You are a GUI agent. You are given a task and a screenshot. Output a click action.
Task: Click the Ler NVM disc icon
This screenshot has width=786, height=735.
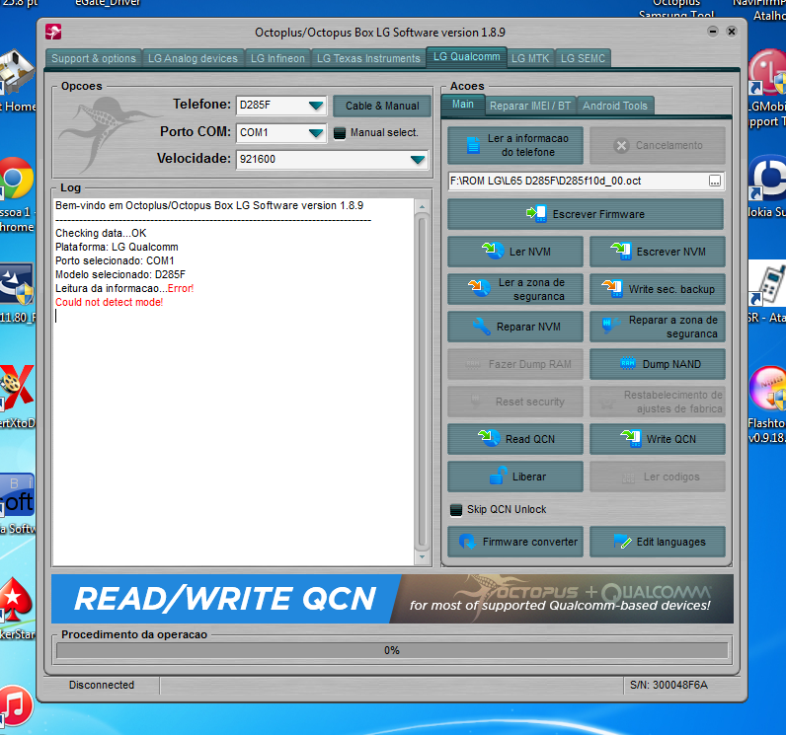click(494, 251)
